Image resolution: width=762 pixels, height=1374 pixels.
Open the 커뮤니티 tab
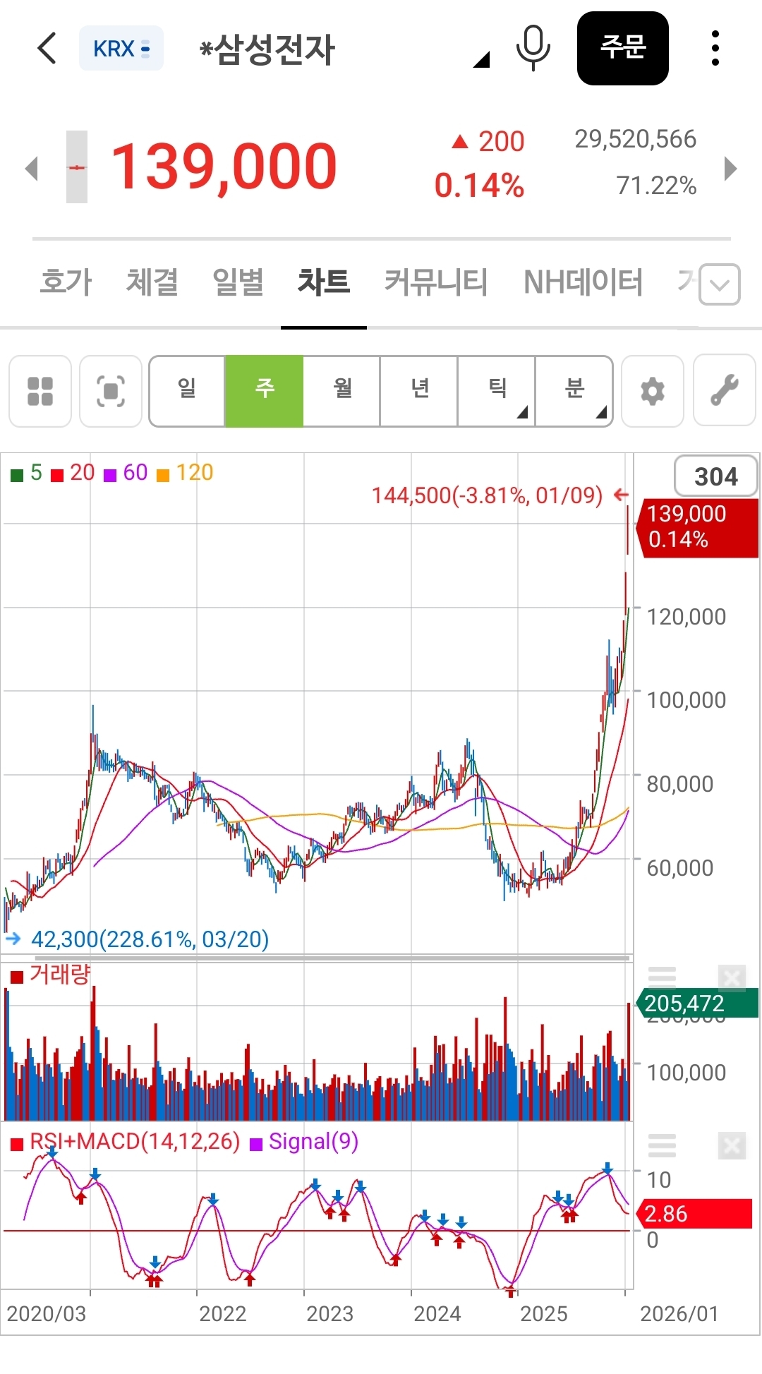(436, 282)
